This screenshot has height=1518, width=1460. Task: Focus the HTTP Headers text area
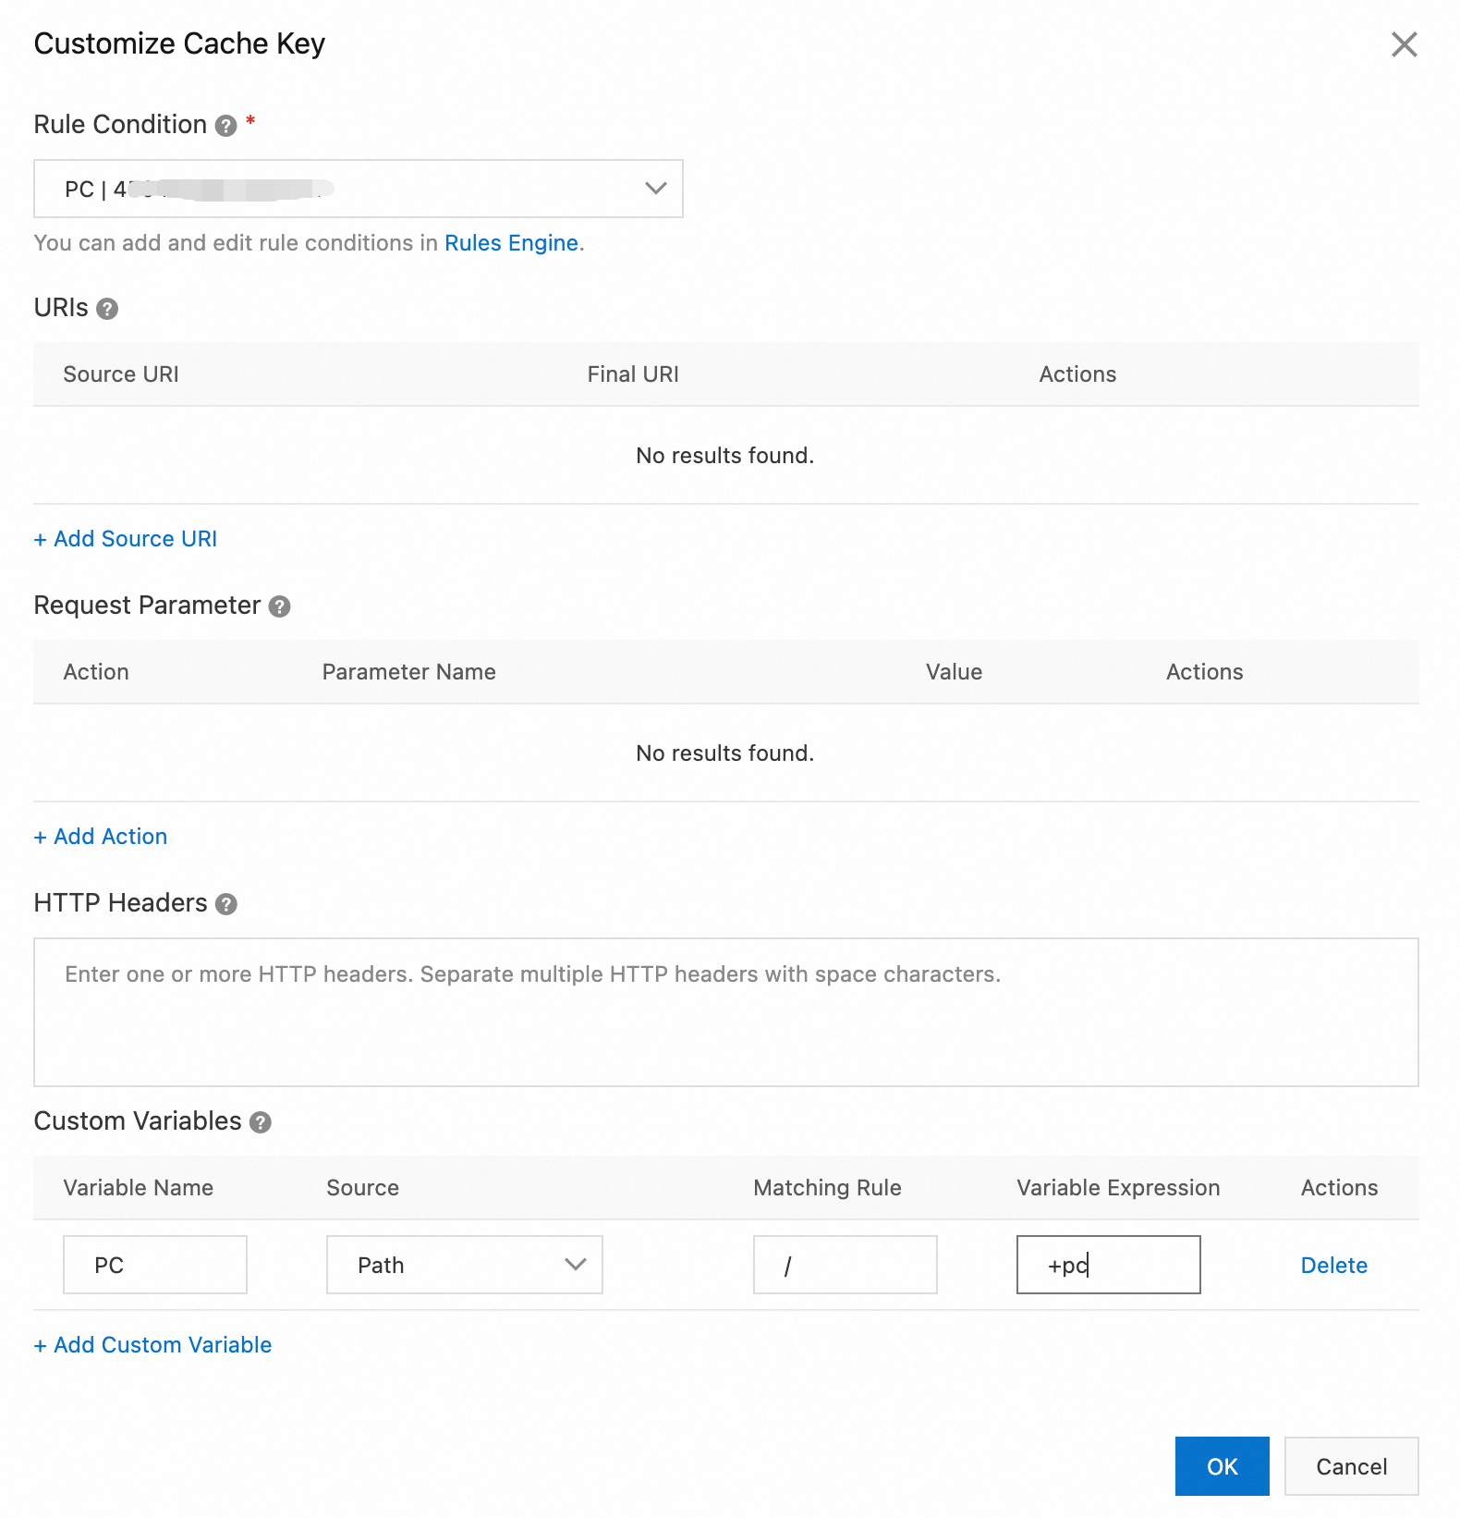(725, 1012)
